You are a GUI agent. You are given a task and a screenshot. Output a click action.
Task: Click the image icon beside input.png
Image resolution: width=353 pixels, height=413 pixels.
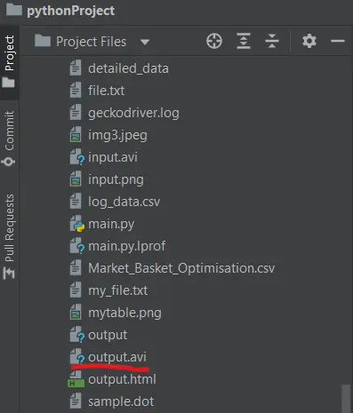click(x=76, y=179)
